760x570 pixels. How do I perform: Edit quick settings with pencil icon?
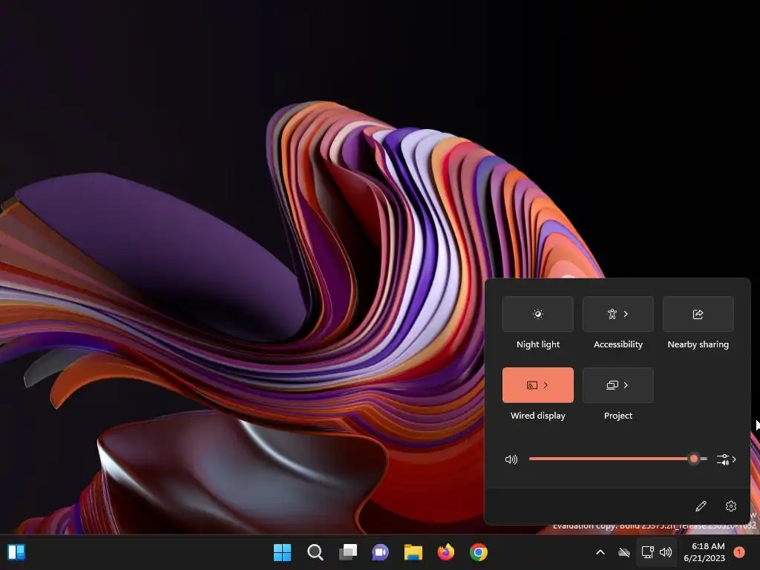click(701, 506)
